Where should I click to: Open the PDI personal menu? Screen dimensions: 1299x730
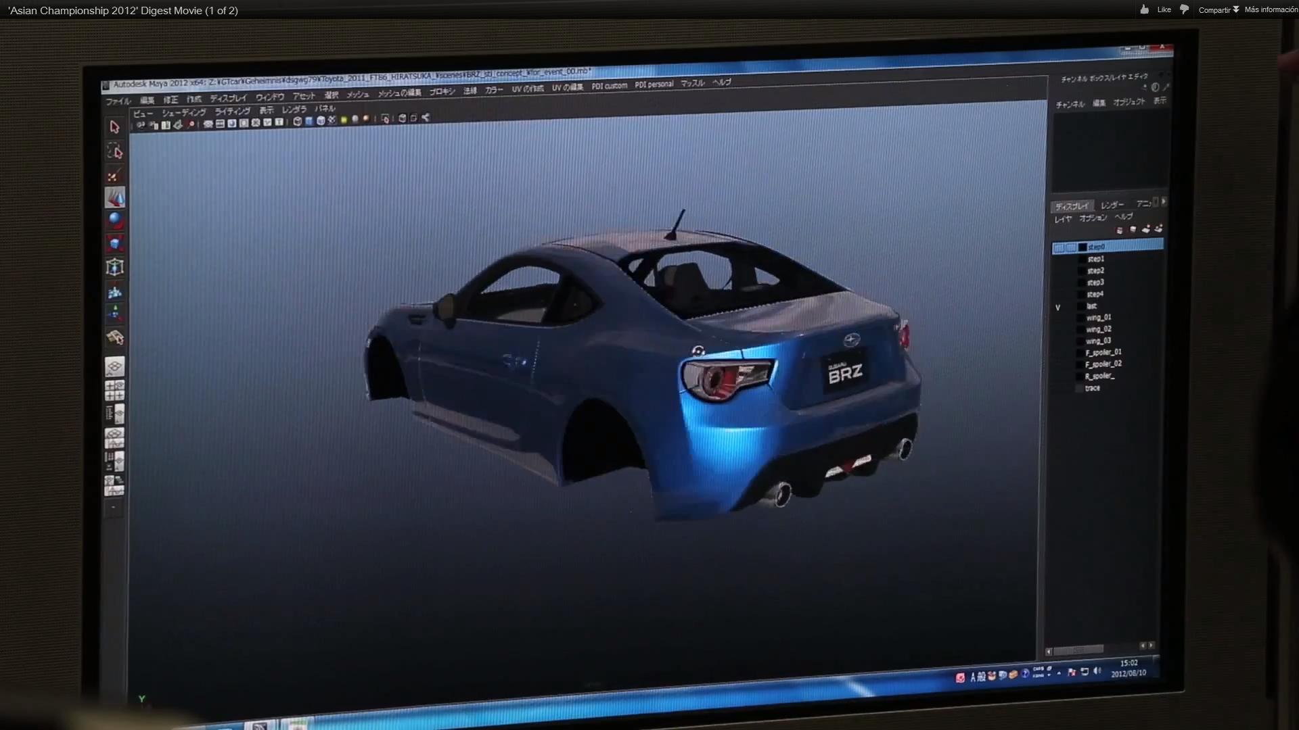[654, 84]
